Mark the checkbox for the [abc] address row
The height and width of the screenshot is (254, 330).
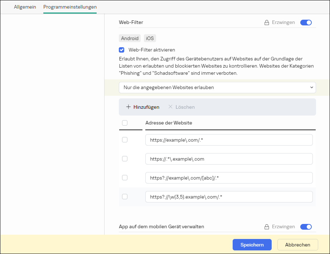coord(125,178)
